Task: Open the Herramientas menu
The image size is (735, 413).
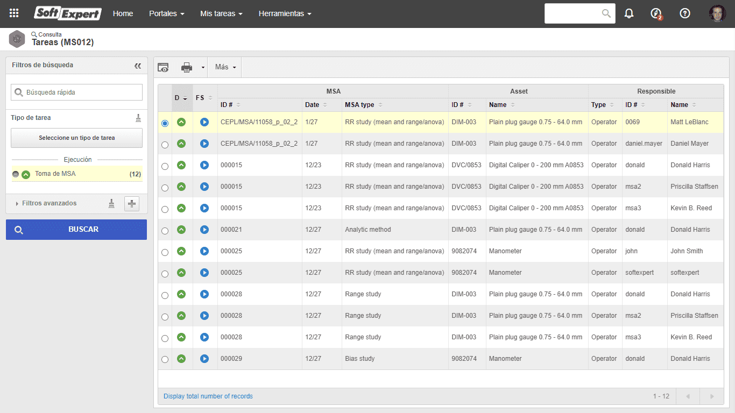Action: point(285,13)
